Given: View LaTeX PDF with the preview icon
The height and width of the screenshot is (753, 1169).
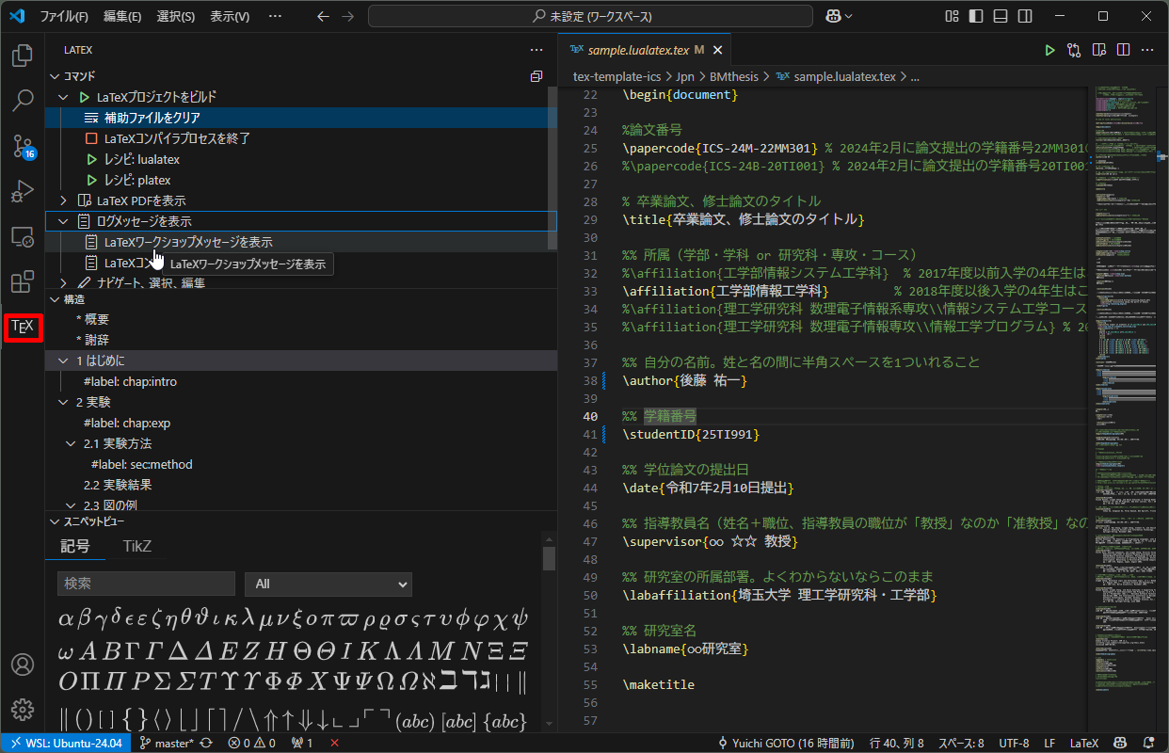Looking at the screenshot, I should pos(1098,50).
